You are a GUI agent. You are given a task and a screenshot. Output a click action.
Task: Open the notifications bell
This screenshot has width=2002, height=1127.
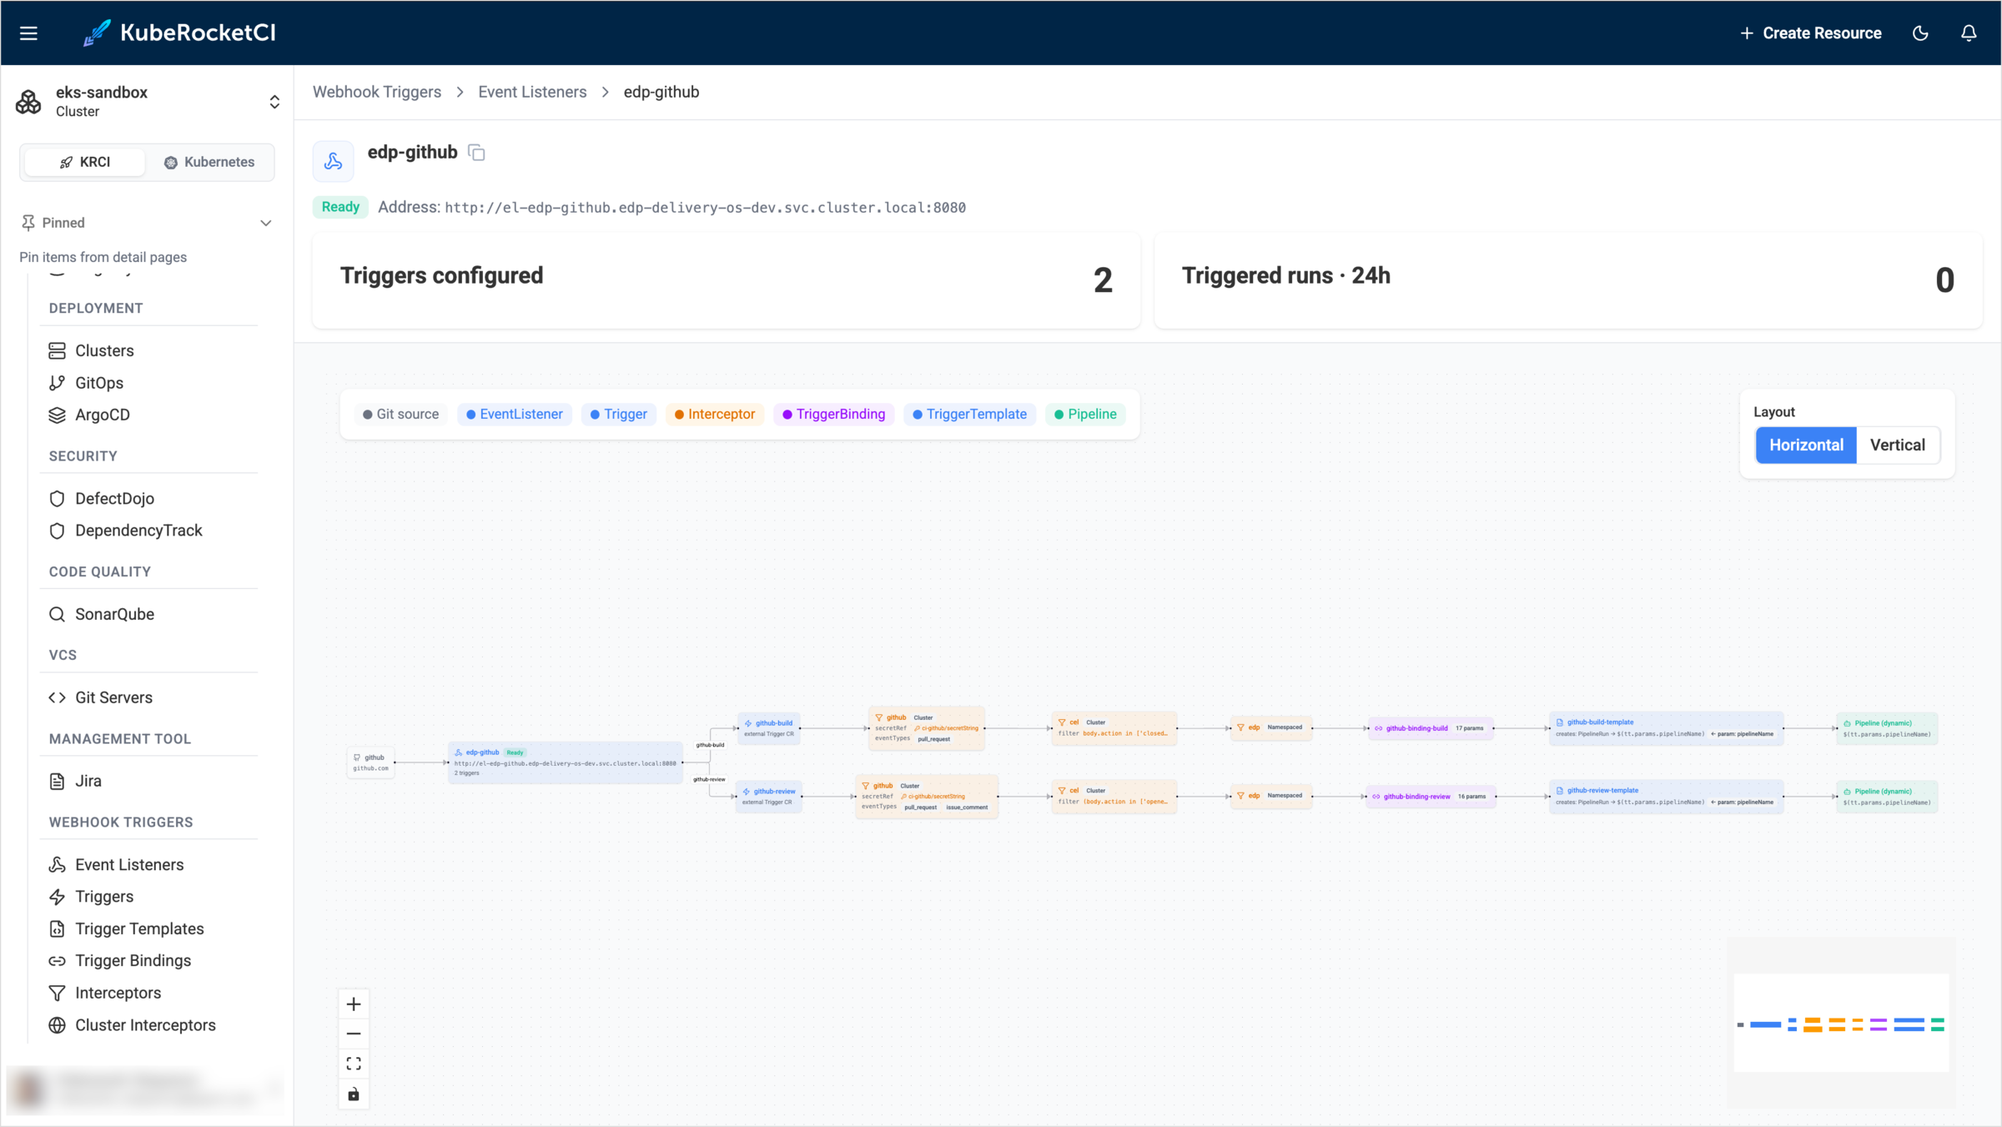[x=1969, y=33]
